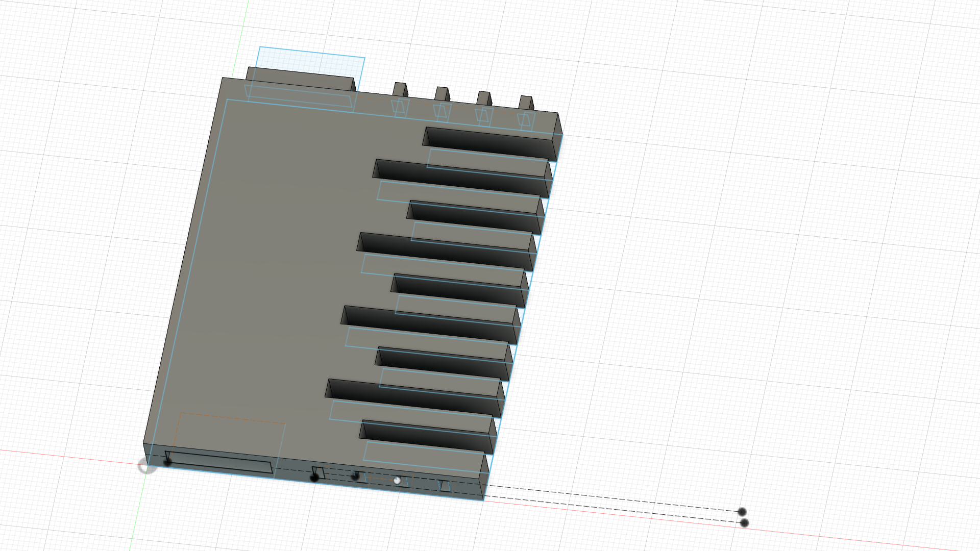The width and height of the screenshot is (980, 551).
Task: Pick the upper endpoint of the far-right dashed lines
Action: tap(742, 512)
